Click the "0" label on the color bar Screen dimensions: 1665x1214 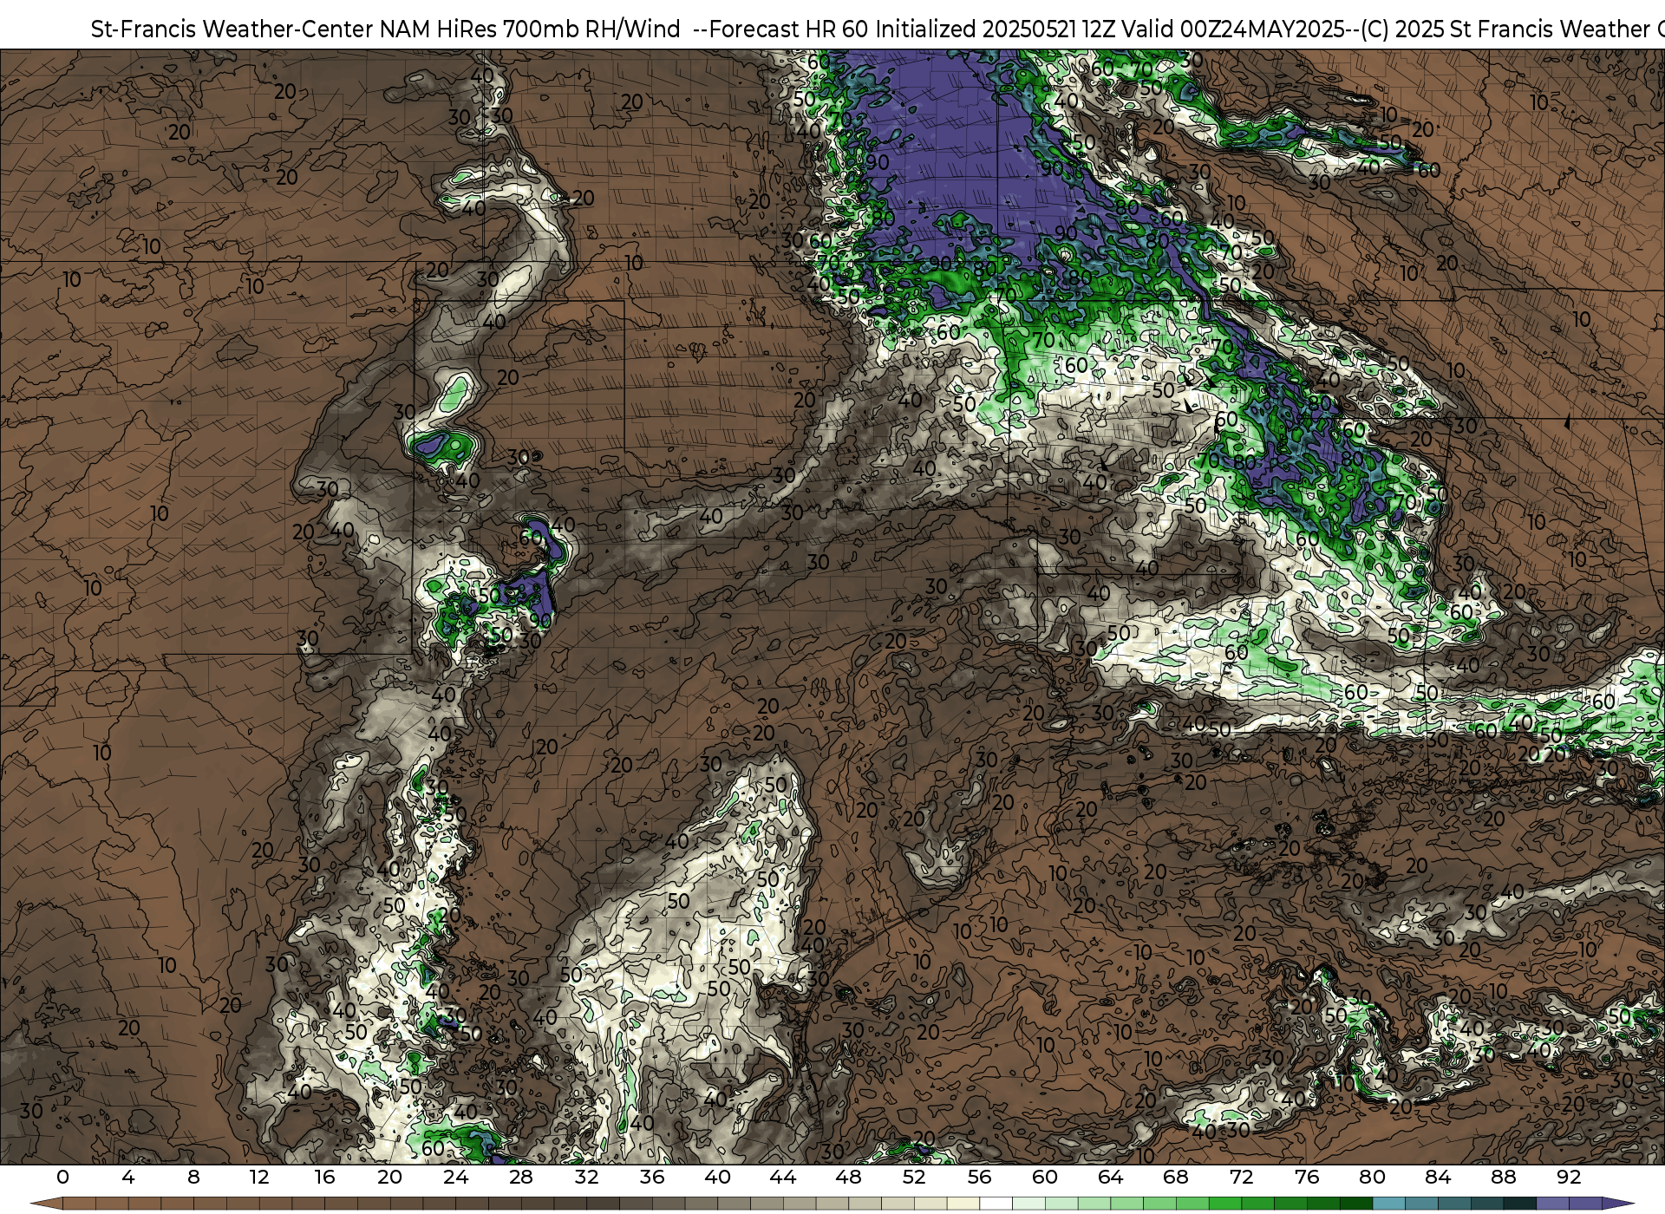coord(62,1177)
